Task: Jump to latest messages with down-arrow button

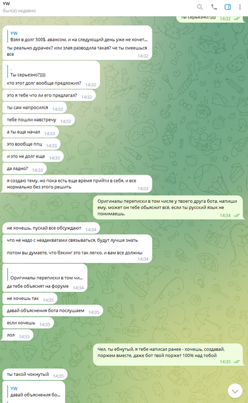Action: (x=235, y=391)
